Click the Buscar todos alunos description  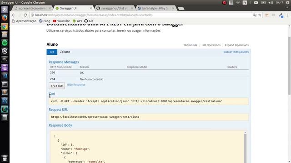click(236, 52)
